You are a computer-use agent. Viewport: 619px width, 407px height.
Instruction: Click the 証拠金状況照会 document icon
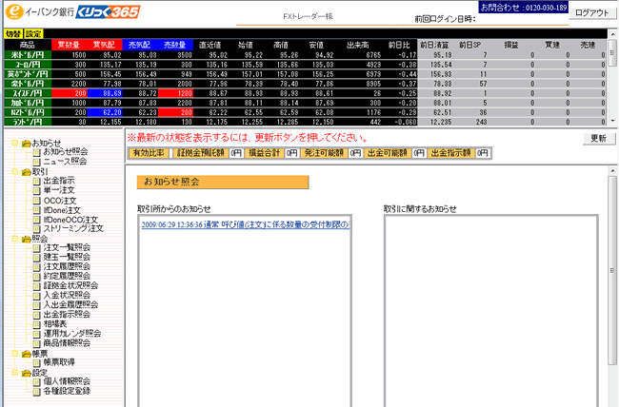point(37,286)
